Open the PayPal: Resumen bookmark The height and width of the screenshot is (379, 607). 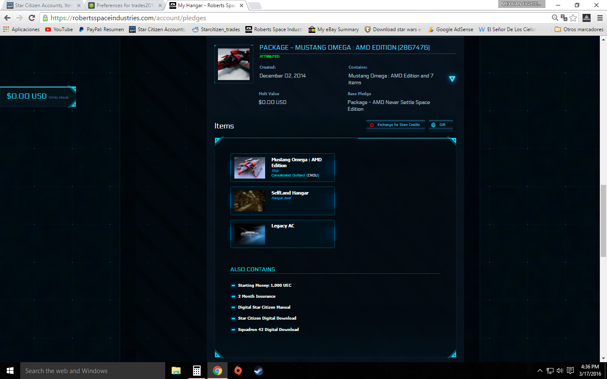coord(101,29)
